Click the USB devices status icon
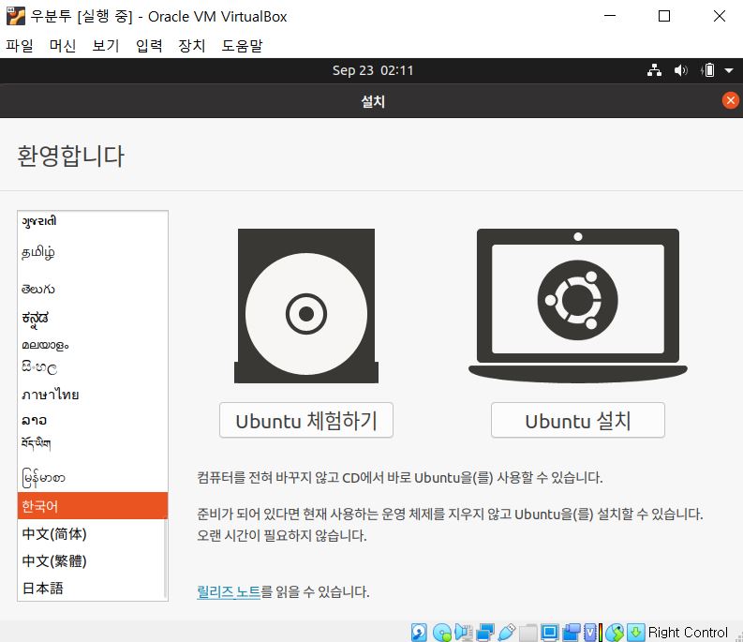This screenshot has height=642, width=743. click(507, 632)
